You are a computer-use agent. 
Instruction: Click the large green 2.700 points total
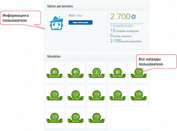(120, 17)
